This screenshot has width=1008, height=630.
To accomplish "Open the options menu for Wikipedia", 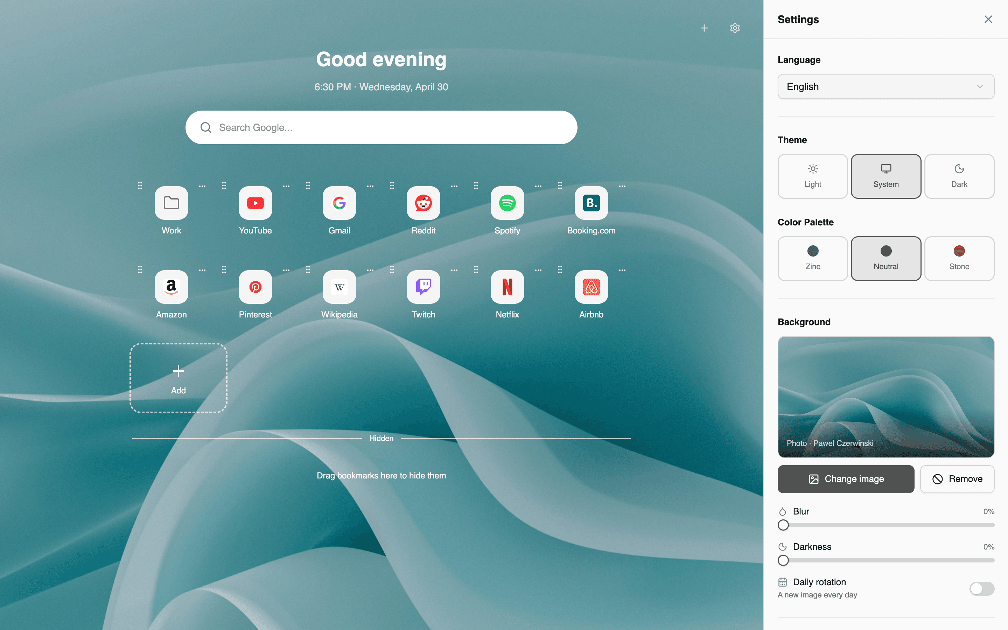I will [370, 271].
